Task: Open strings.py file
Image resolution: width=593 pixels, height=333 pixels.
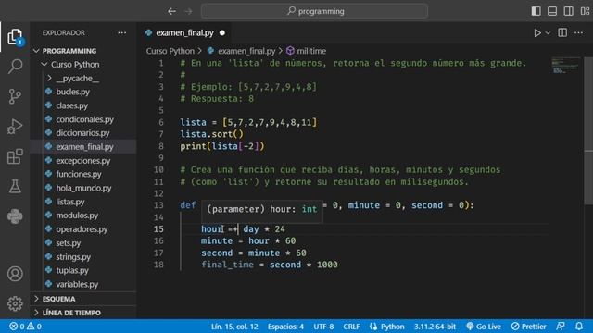Action: tap(73, 257)
